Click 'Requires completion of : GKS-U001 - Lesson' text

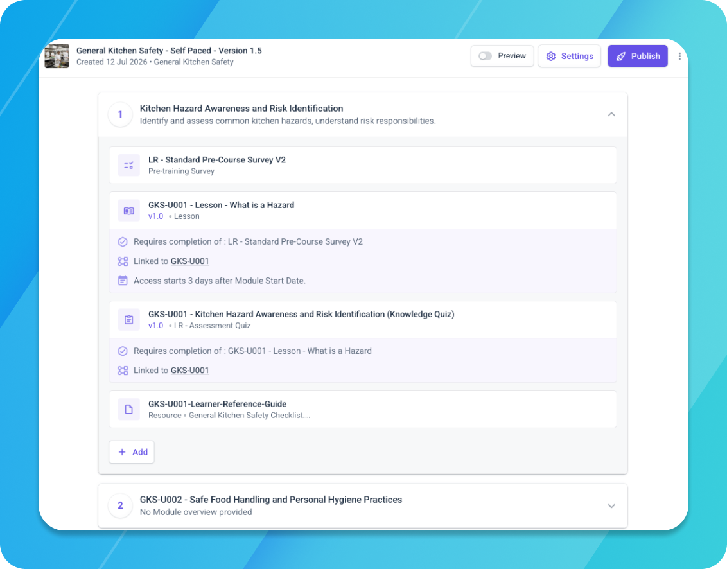click(252, 351)
